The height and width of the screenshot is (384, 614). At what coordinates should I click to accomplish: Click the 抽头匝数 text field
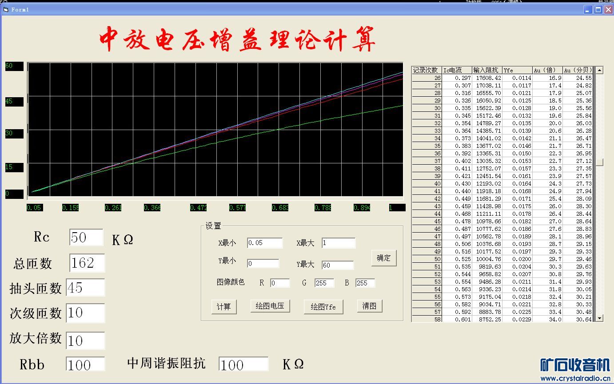click(x=85, y=288)
